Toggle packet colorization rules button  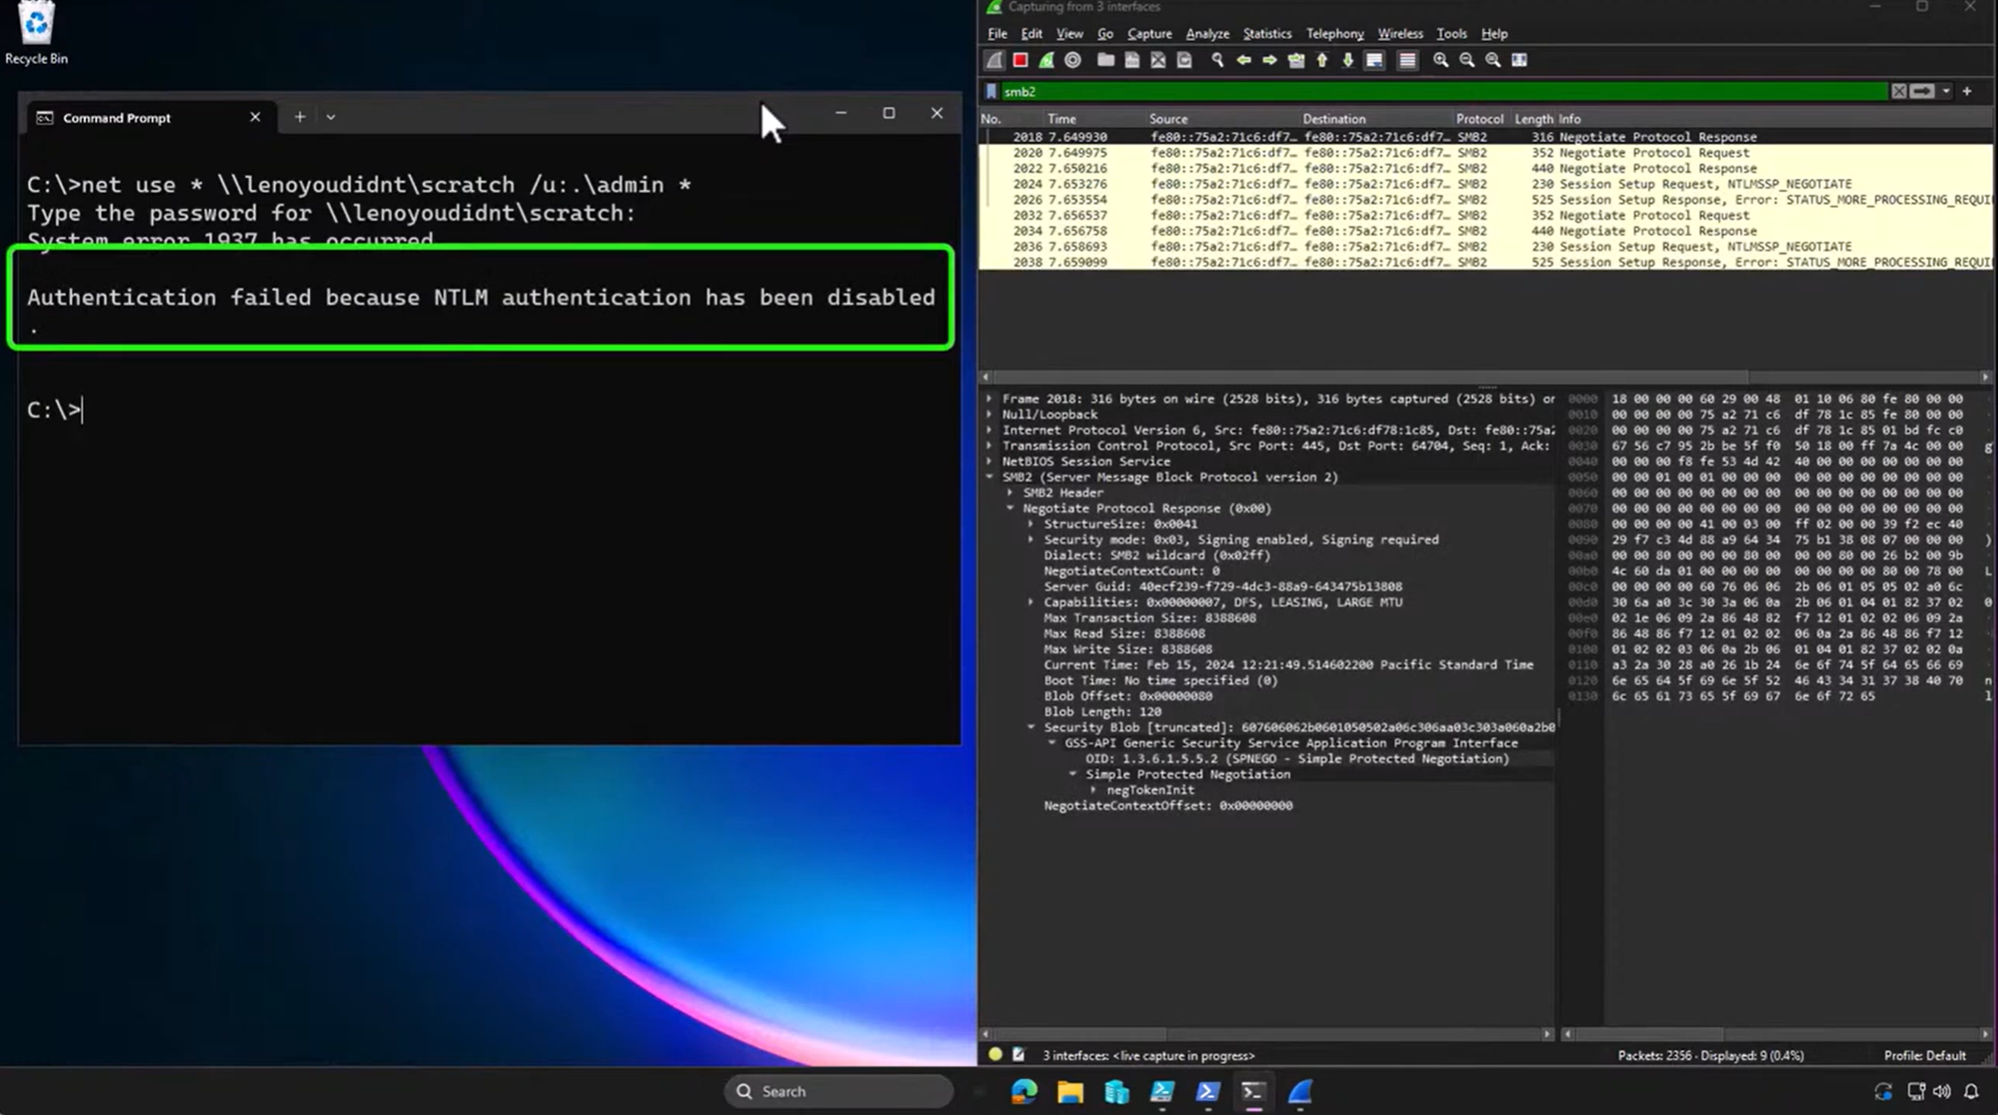1407,60
